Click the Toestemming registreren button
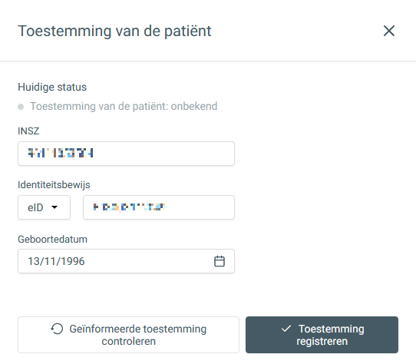Screen dimensions: 416x364 [x=322, y=335]
